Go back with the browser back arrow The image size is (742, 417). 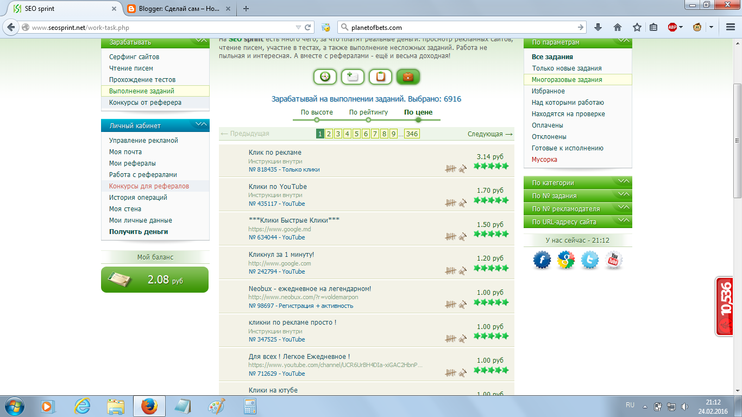point(10,27)
